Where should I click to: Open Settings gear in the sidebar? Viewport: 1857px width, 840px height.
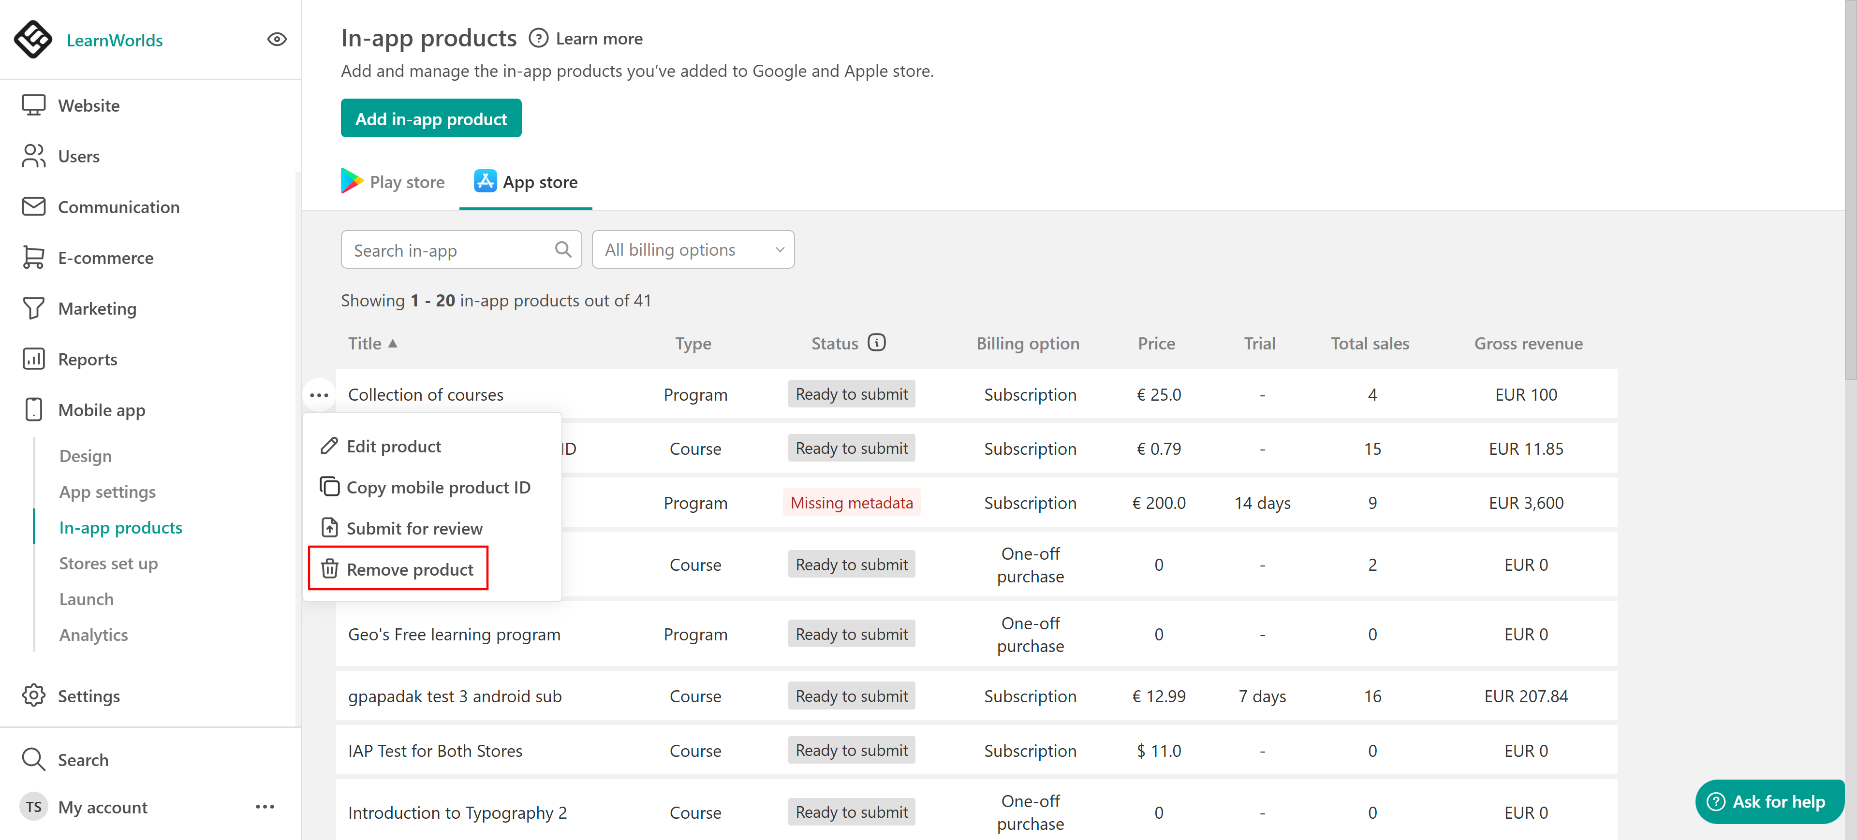click(34, 695)
